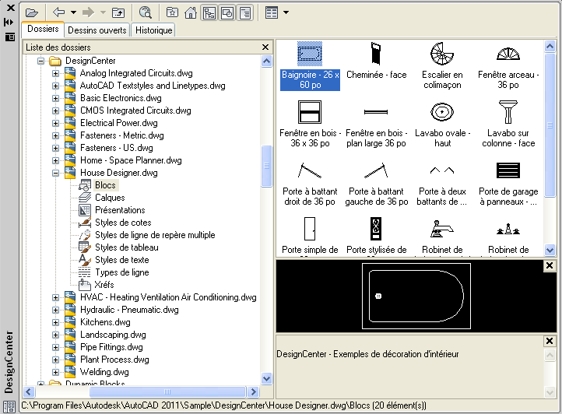Toggle the description pane button
This screenshot has width=562, height=414.
tap(244, 12)
